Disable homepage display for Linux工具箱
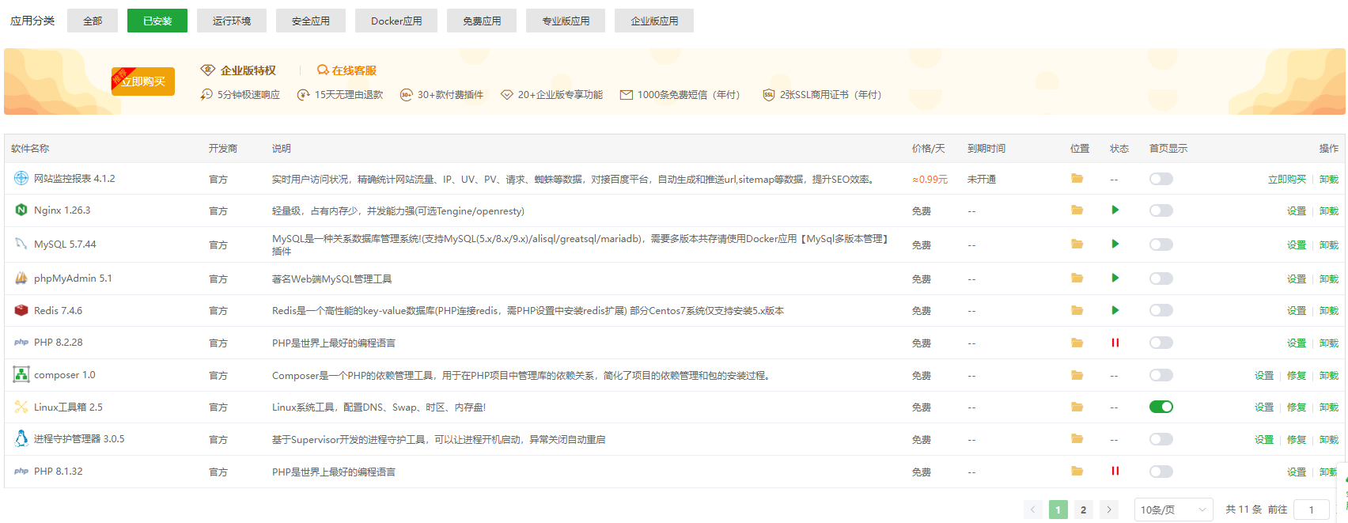 coord(1161,407)
